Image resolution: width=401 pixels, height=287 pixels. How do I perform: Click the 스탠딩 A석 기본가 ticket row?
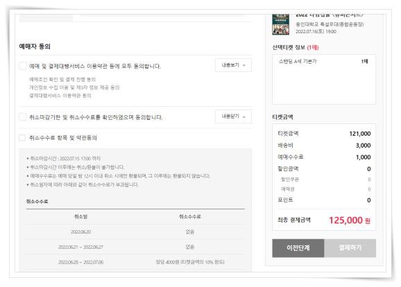click(323, 61)
